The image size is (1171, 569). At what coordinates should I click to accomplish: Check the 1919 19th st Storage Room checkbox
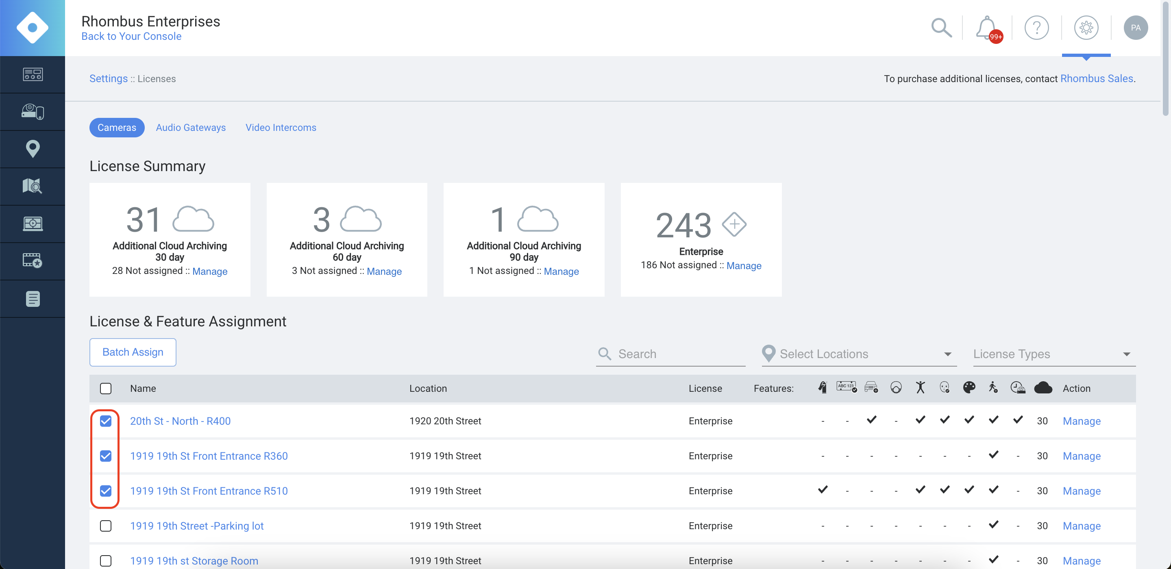click(x=105, y=561)
